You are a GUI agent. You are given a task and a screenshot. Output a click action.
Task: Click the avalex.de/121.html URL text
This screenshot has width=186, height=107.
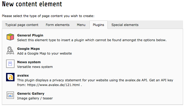click(53, 85)
